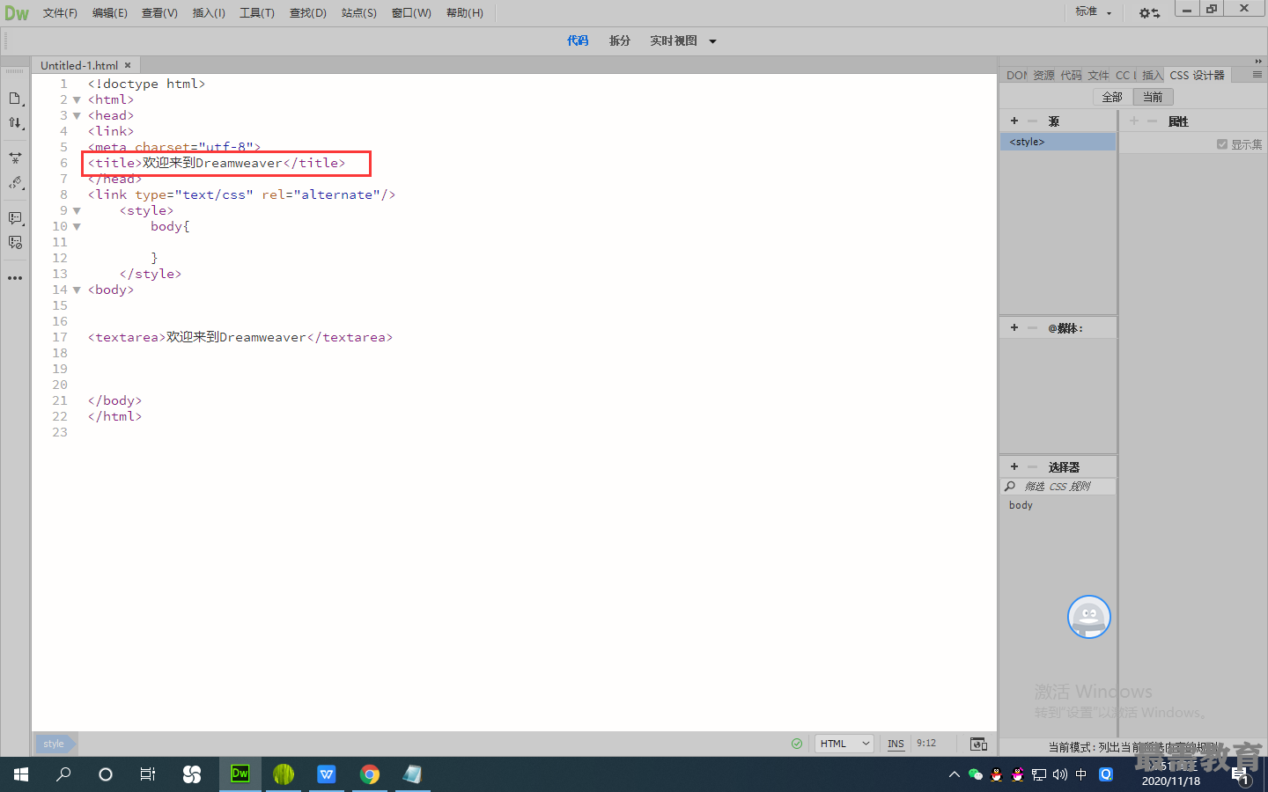This screenshot has width=1268, height=792.
Task: Open the notification center icon
Action: pos(1241,775)
